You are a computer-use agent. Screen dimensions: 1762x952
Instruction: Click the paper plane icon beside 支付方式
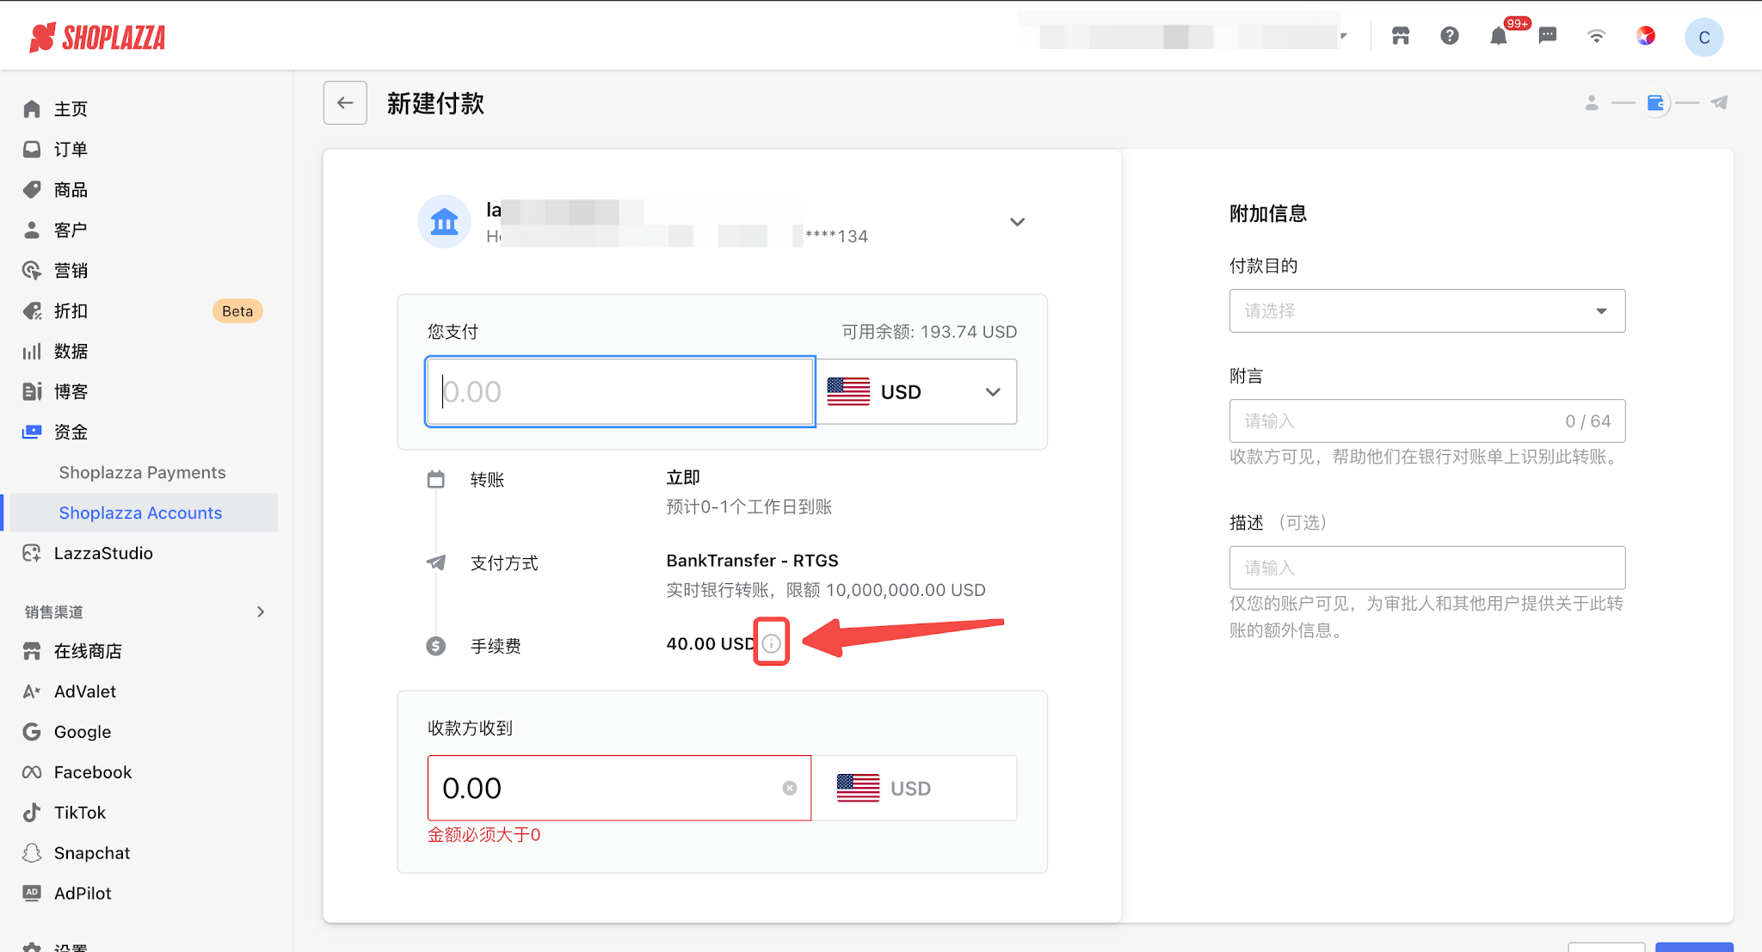[436, 562]
